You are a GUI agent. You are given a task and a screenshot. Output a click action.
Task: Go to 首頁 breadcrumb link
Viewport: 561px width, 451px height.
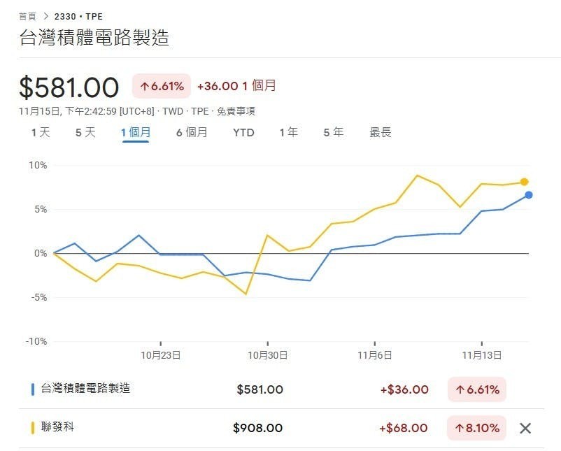click(x=27, y=17)
